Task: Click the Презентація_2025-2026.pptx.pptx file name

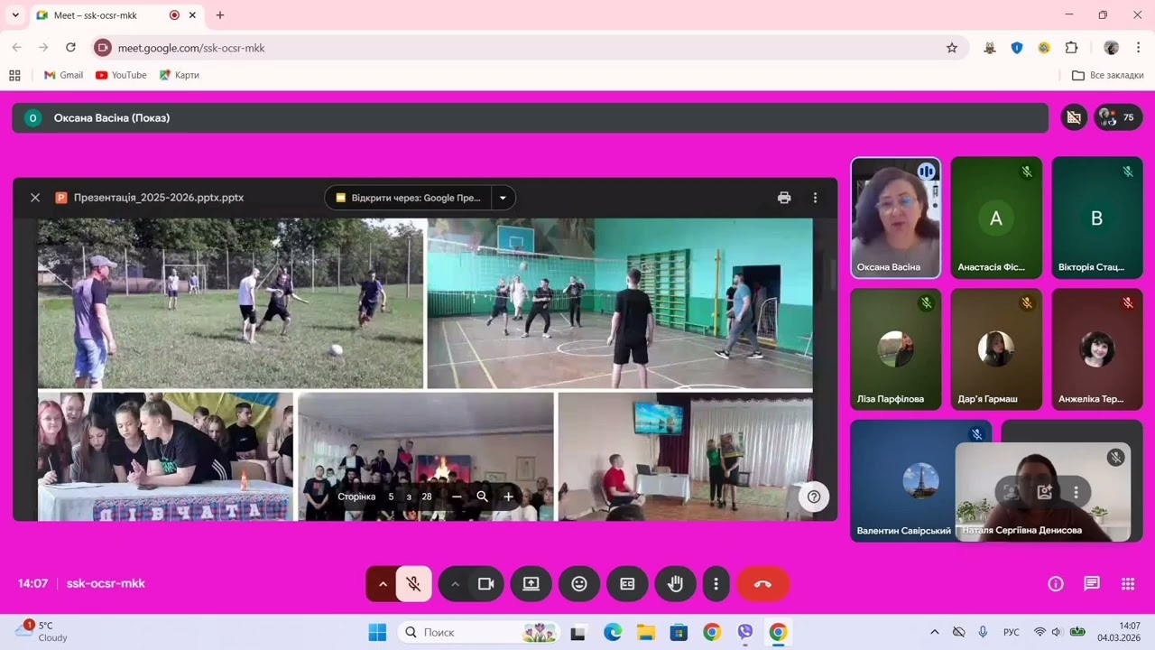Action: (159, 198)
